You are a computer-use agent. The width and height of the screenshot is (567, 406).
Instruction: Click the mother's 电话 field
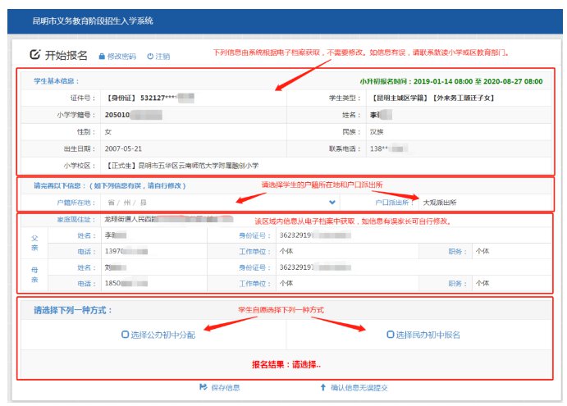pyautogui.click(x=148, y=282)
